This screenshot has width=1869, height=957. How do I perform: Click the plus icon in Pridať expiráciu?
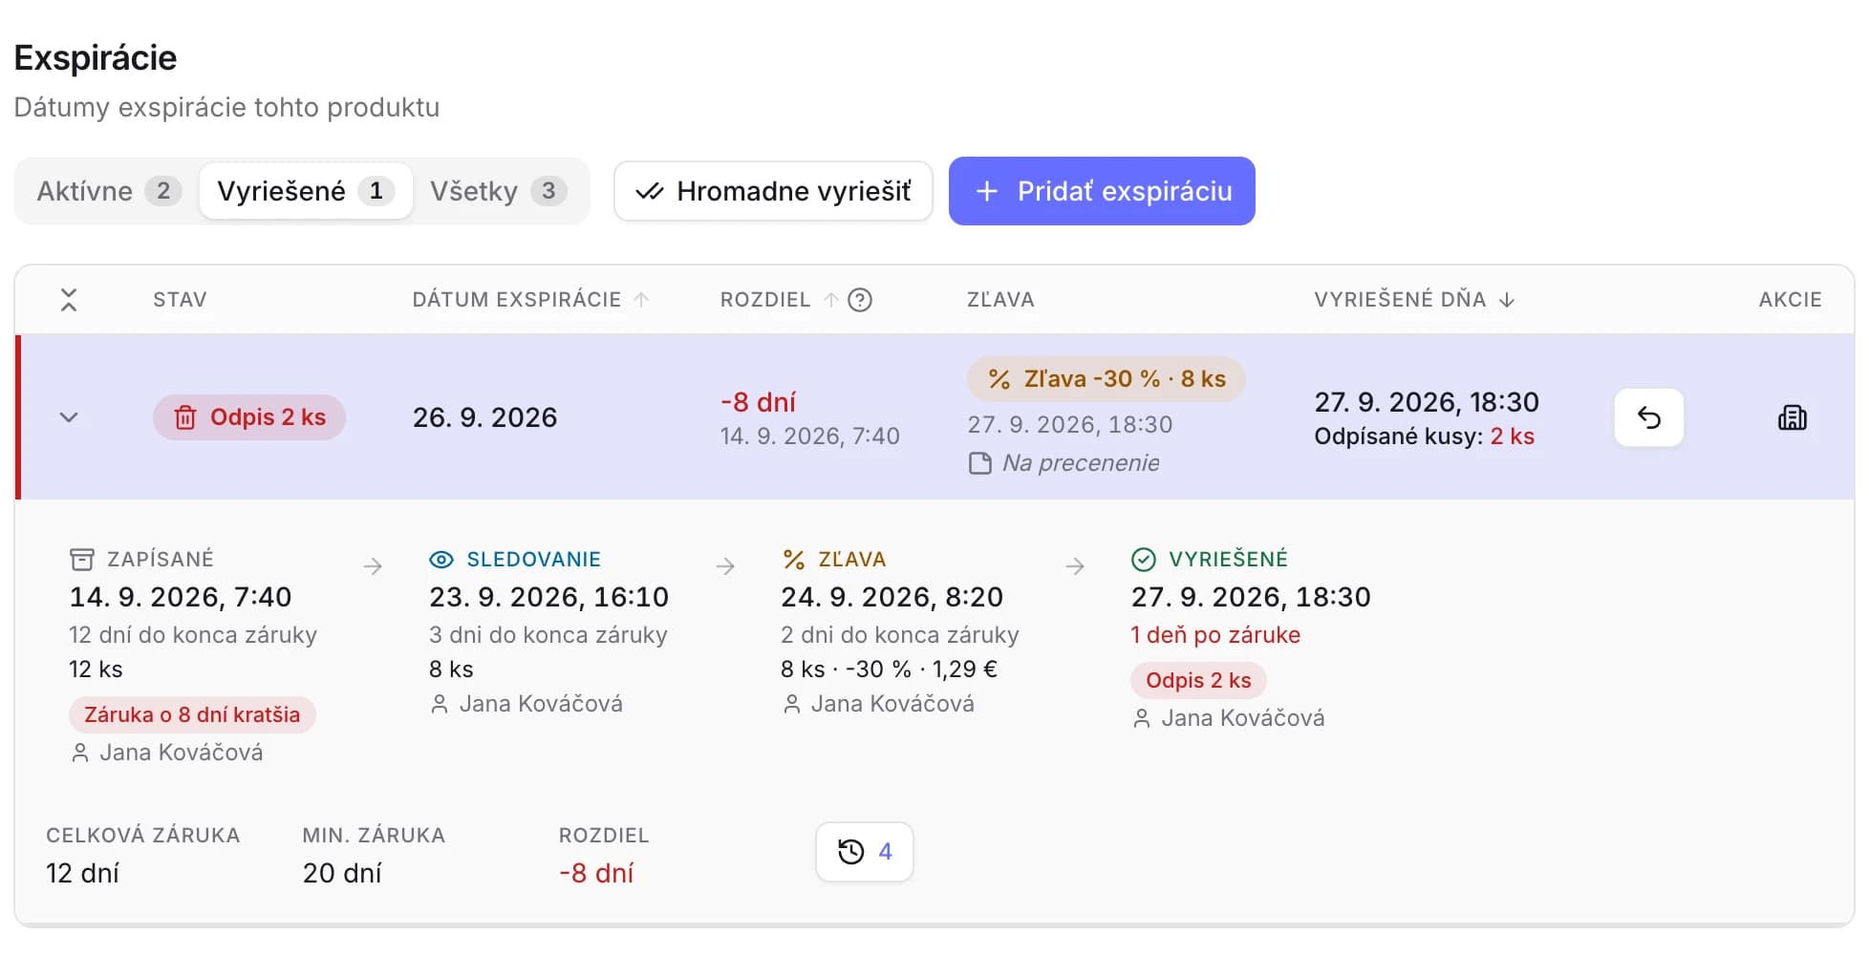coord(987,191)
